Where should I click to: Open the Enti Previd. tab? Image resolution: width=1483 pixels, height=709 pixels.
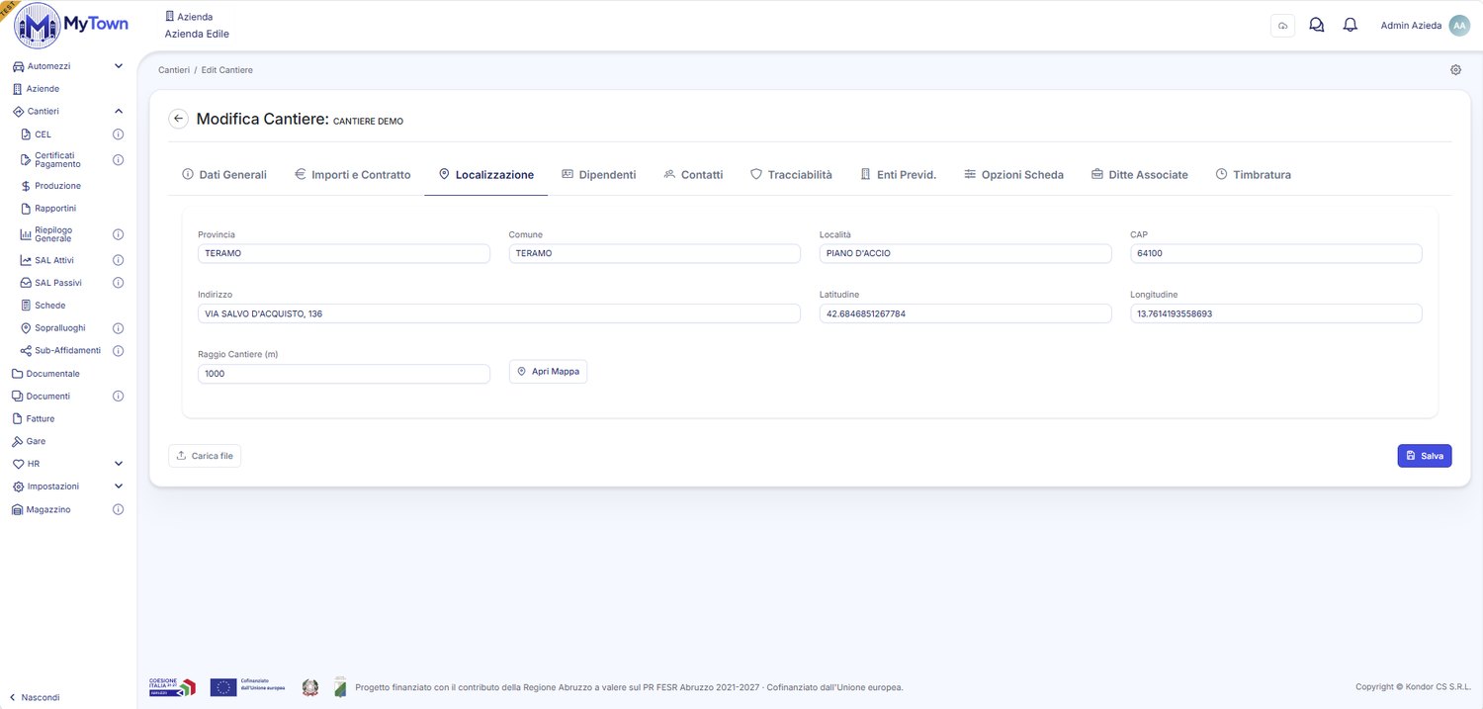click(x=898, y=175)
